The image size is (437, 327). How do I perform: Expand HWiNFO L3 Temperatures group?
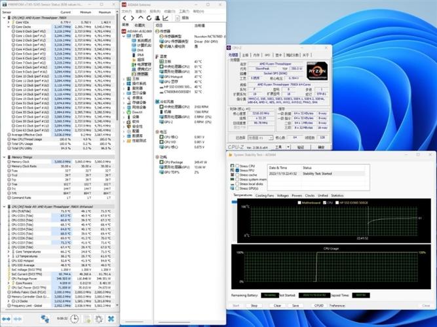pyautogui.click(x=9, y=256)
